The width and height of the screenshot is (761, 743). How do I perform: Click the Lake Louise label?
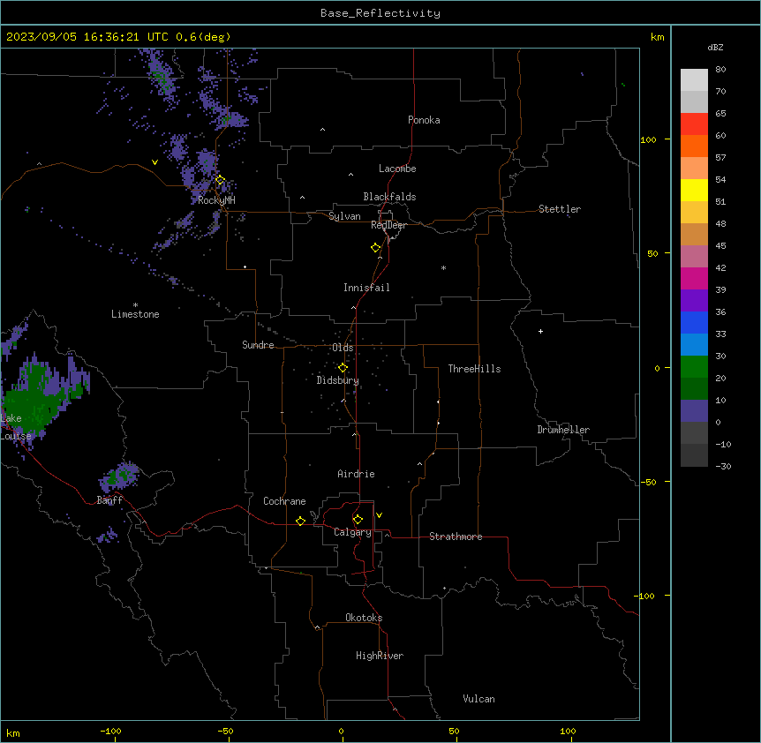[x=16, y=427]
